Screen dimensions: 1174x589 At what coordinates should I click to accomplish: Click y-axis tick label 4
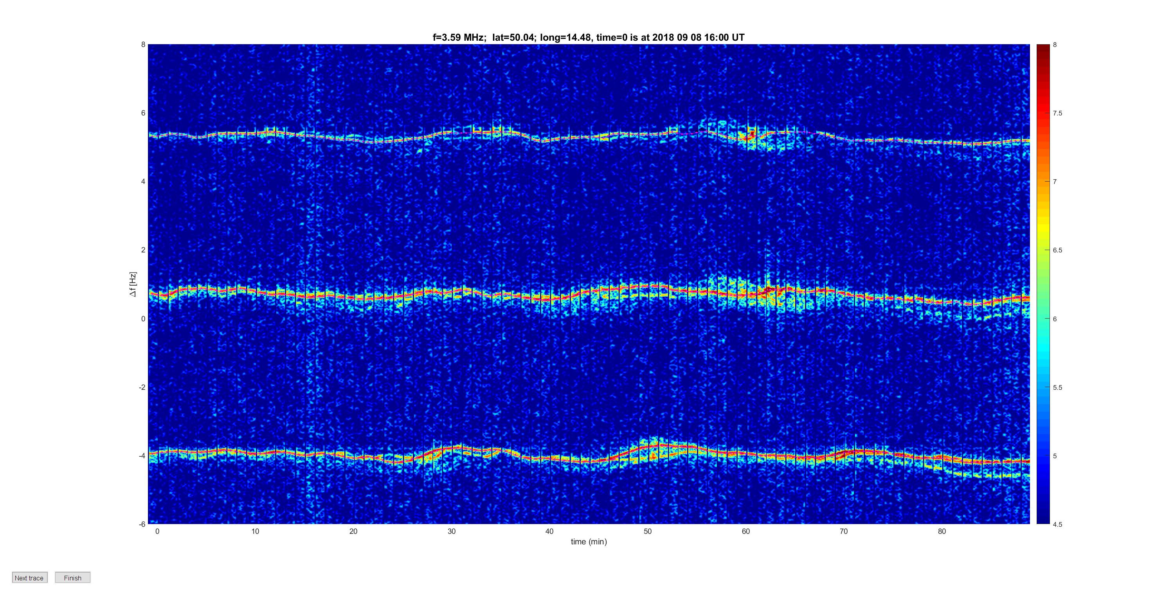click(x=143, y=182)
